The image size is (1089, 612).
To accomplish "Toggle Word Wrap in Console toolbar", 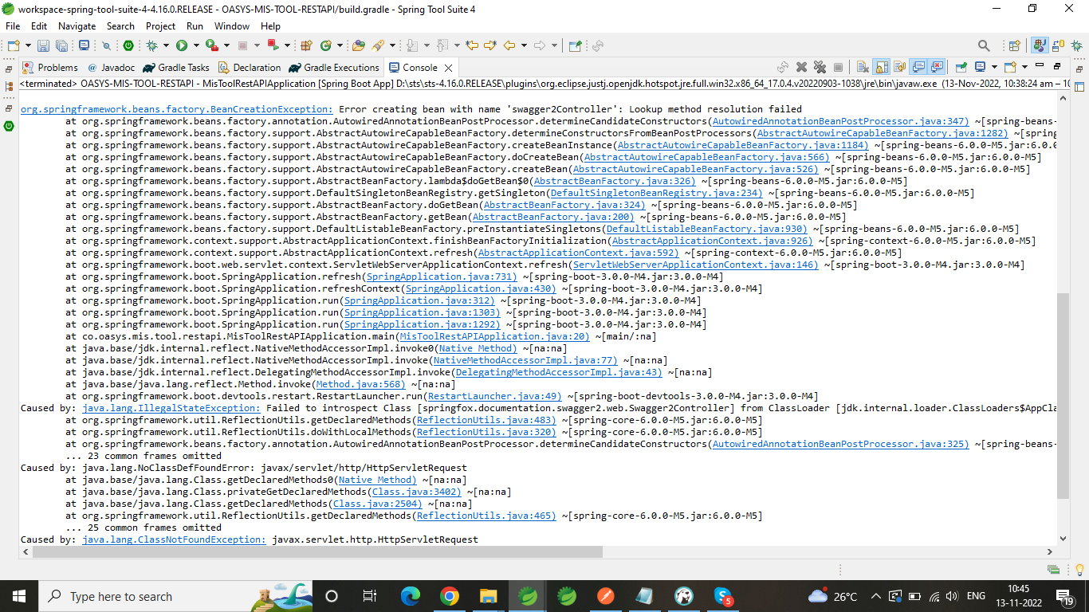I will pos(899,68).
